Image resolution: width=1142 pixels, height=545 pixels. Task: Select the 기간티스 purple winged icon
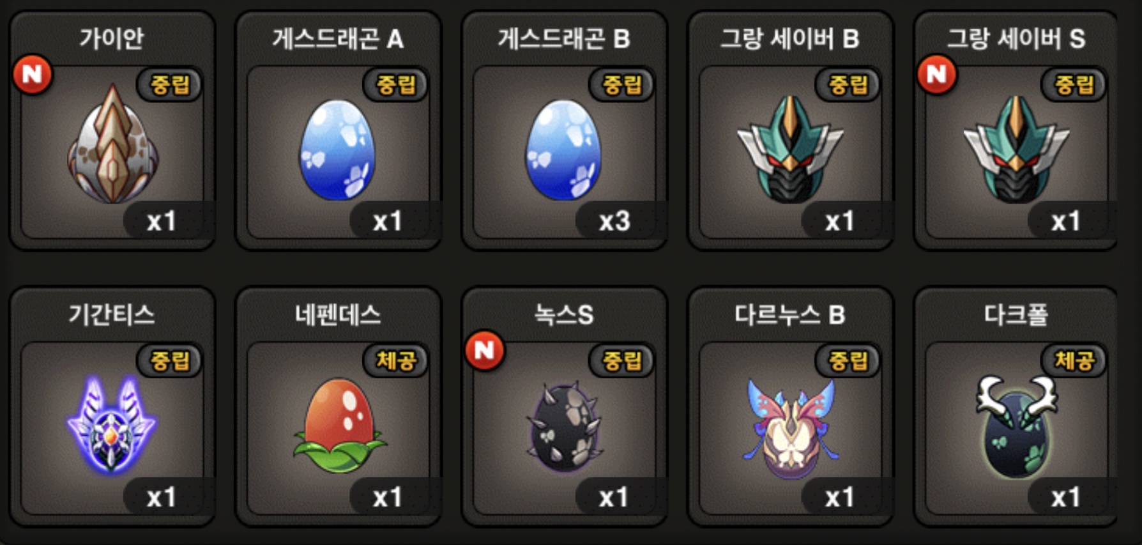[x=112, y=424]
